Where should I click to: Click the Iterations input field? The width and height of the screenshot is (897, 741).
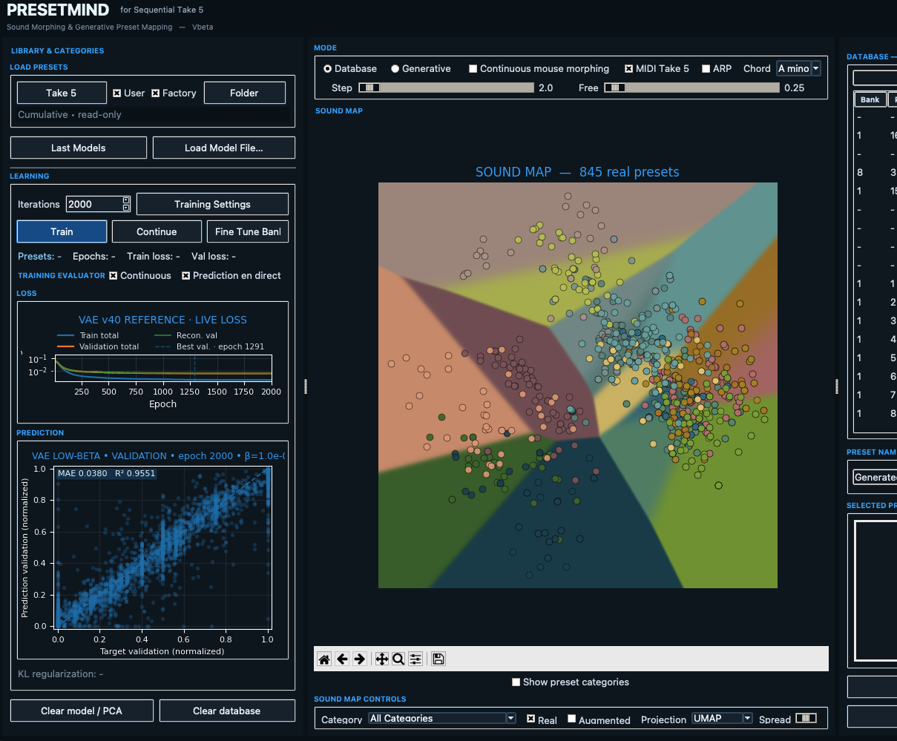[x=93, y=204]
